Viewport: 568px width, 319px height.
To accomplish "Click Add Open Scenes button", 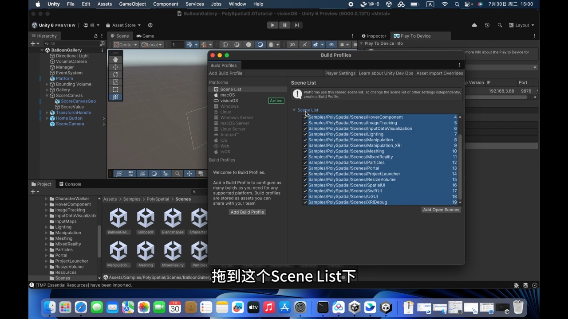I will tap(441, 210).
